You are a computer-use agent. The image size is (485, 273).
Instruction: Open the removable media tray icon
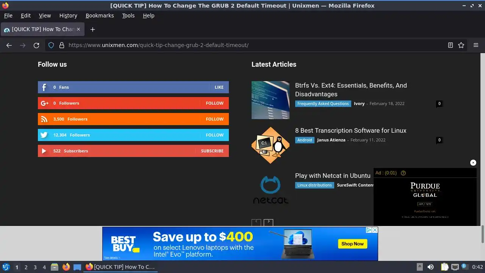click(420, 267)
